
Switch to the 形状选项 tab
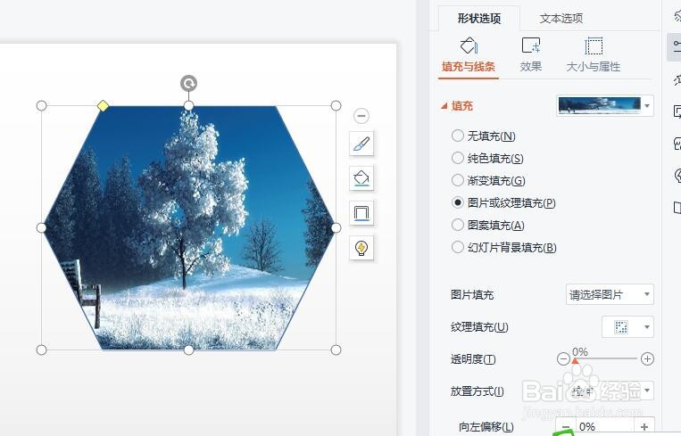pyautogui.click(x=479, y=18)
